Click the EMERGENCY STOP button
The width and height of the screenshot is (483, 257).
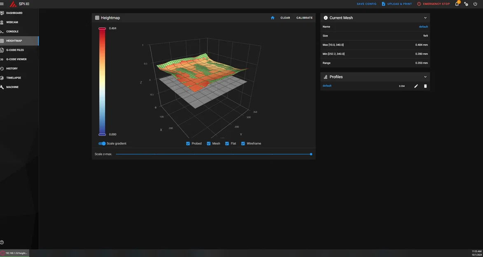[434, 4]
